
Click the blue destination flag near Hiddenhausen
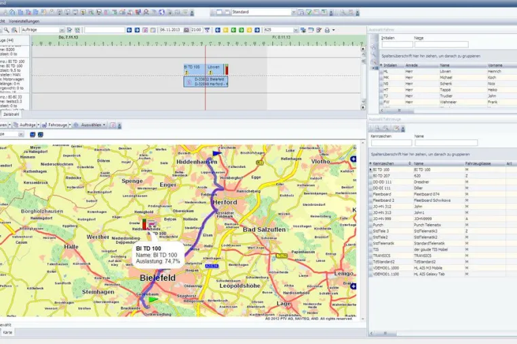216,153
